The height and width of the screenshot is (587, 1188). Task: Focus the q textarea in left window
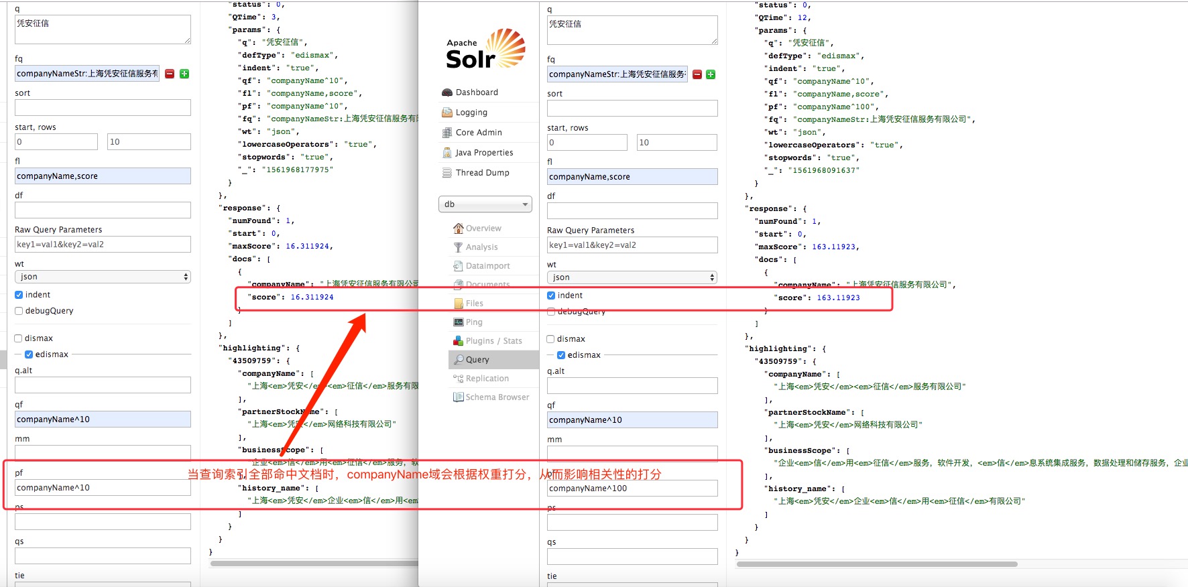pyautogui.click(x=103, y=29)
